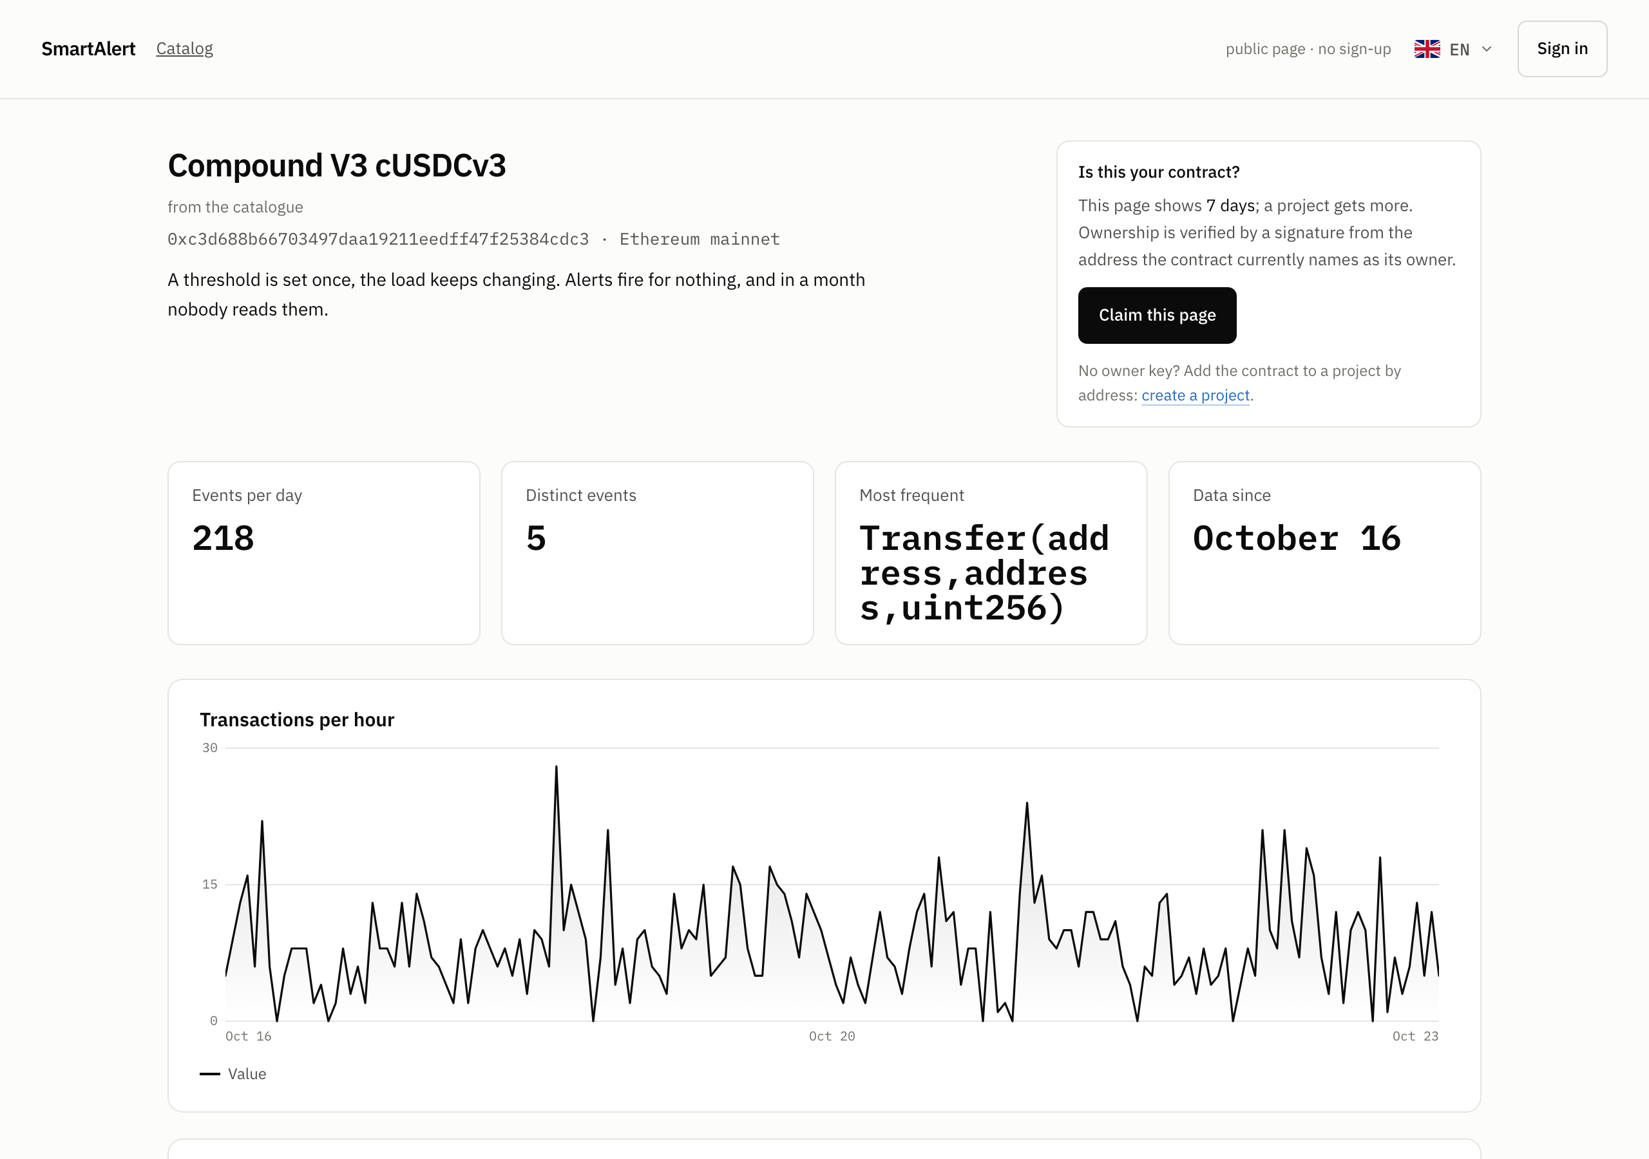Viewport: 1649px width, 1159px height.
Task: Follow the create a project link
Action: (1196, 395)
